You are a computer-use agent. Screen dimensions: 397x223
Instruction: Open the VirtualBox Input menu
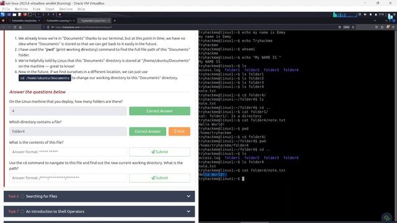click(x=50, y=9)
